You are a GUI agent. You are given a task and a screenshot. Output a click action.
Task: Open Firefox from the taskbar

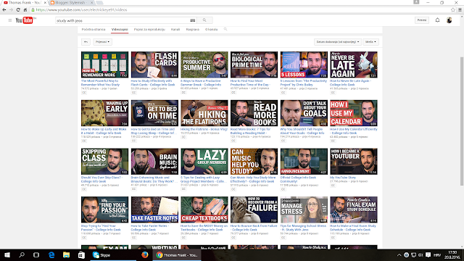pos(145,254)
